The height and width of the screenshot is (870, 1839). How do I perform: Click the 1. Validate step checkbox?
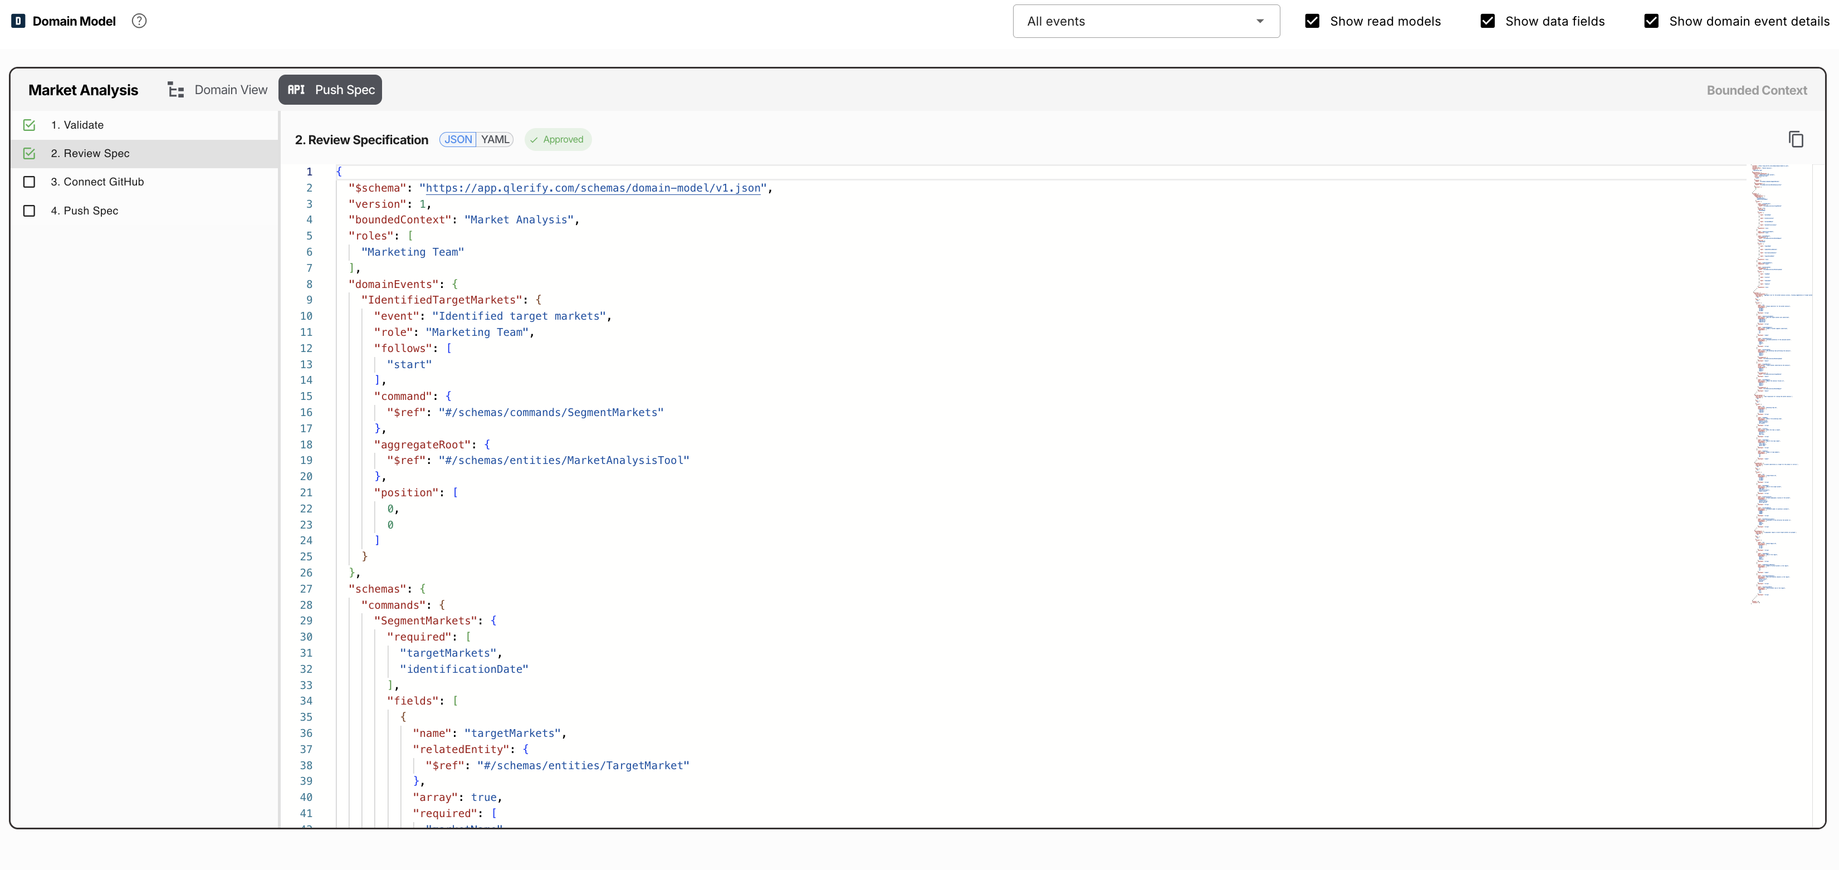(30, 125)
